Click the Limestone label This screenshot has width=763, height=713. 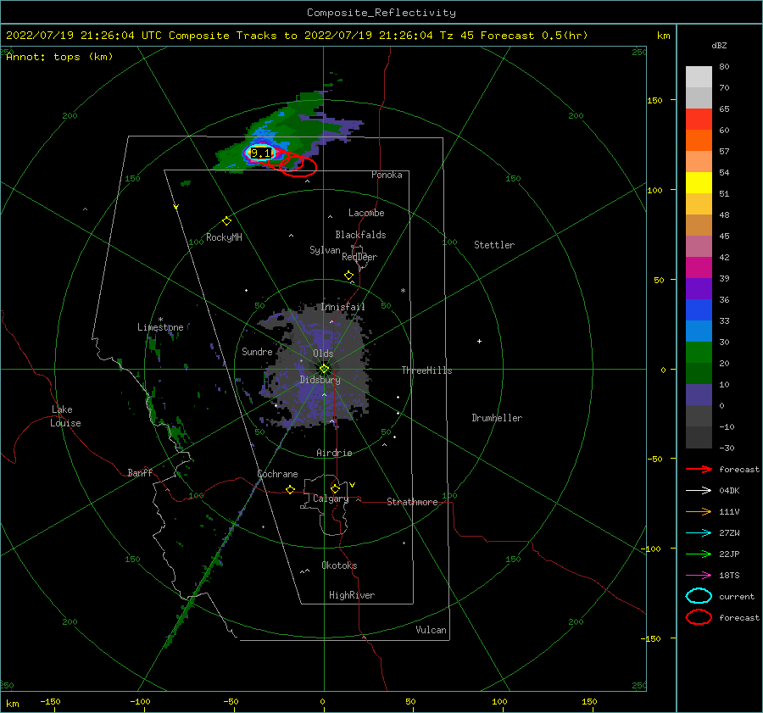160,327
